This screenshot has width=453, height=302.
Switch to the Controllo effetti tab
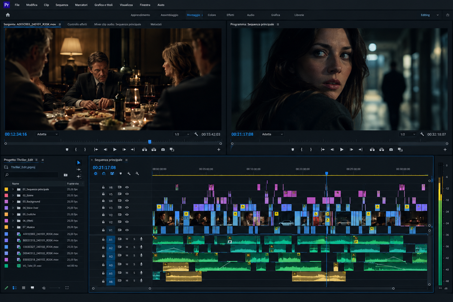[x=77, y=24]
